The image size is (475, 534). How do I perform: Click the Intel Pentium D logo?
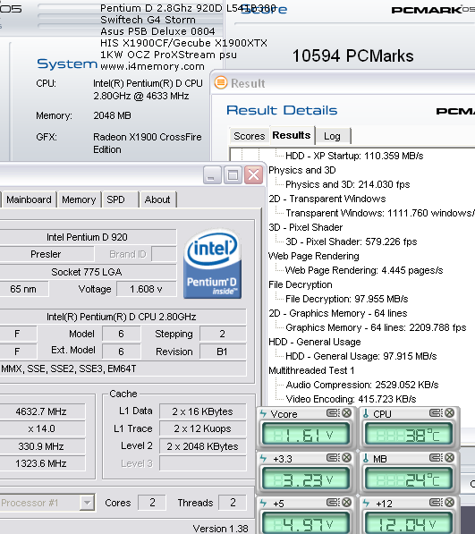(x=213, y=264)
